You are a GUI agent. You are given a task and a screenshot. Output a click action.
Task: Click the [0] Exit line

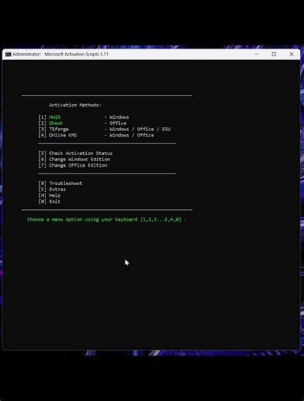coord(49,201)
